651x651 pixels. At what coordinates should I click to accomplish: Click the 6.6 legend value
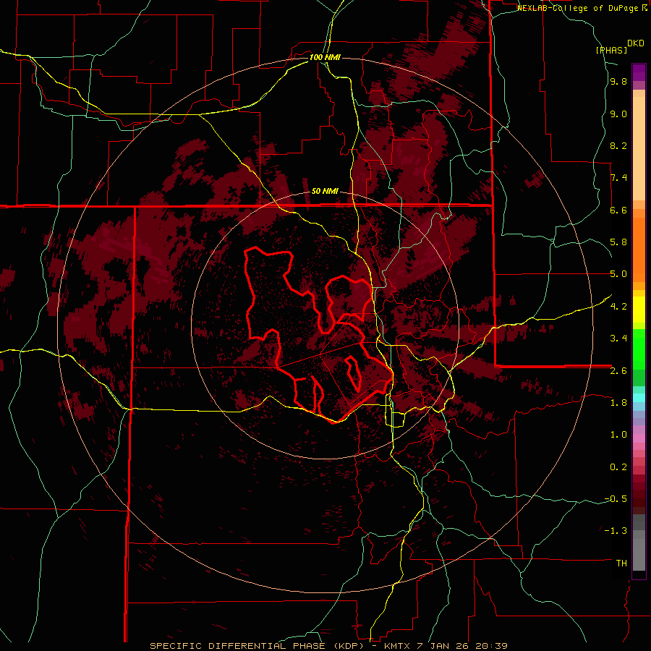point(618,210)
